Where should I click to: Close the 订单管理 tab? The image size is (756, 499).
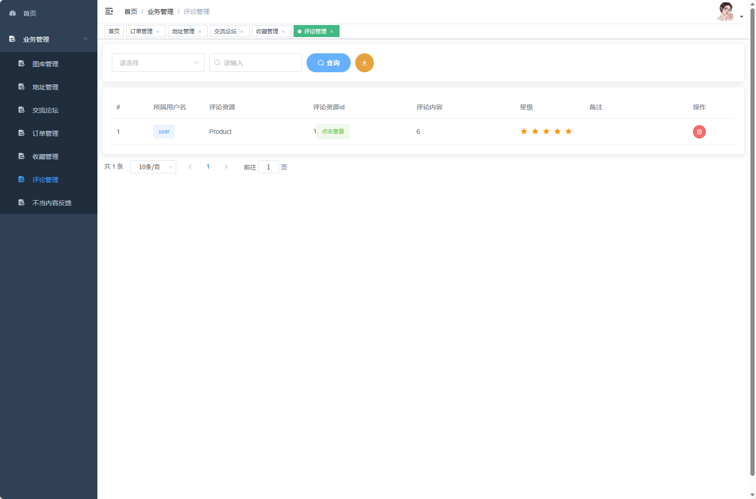click(158, 32)
